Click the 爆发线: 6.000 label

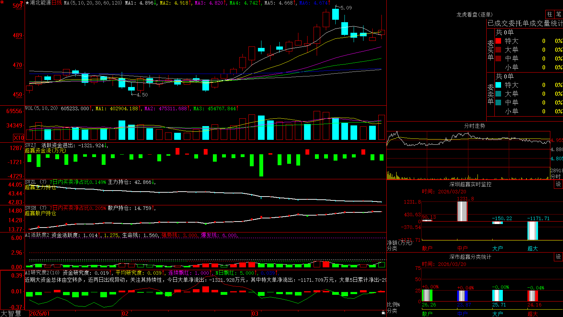click(219, 235)
